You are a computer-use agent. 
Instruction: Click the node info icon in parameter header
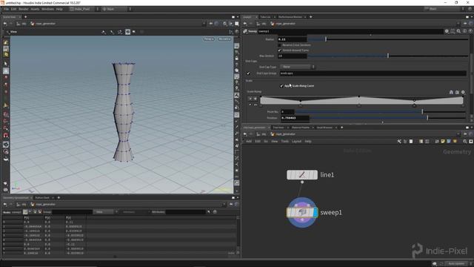[464, 31]
